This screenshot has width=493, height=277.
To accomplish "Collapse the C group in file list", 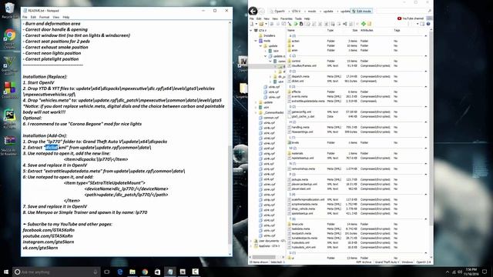I will (x=426, y=56).
